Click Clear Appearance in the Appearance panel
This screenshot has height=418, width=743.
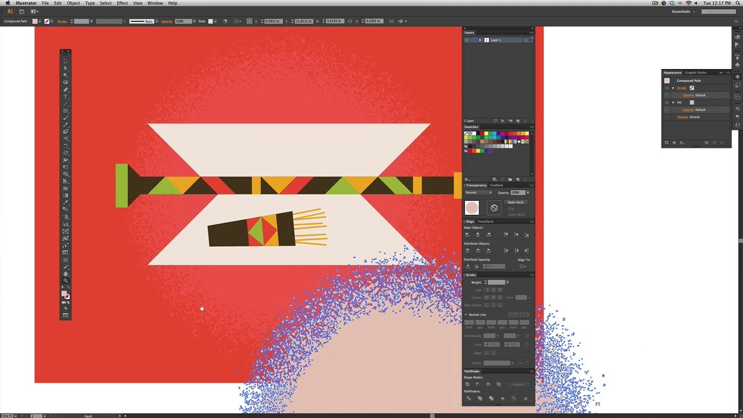point(706,143)
